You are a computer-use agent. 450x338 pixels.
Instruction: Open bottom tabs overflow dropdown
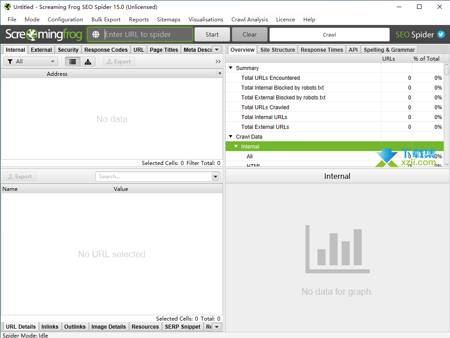[217, 327]
